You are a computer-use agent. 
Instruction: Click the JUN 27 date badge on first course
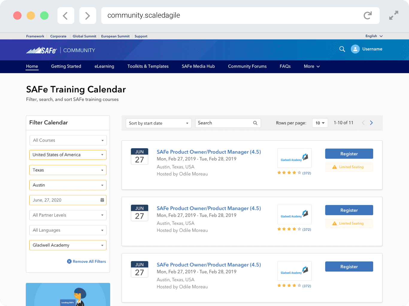pos(140,156)
